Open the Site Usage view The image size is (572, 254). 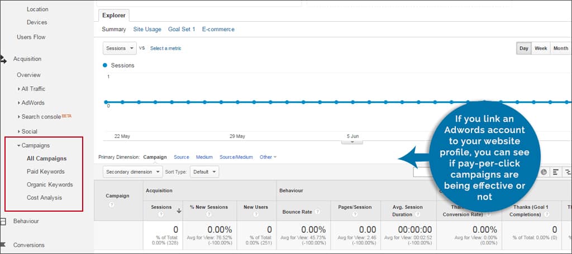click(x=147, y=29)
